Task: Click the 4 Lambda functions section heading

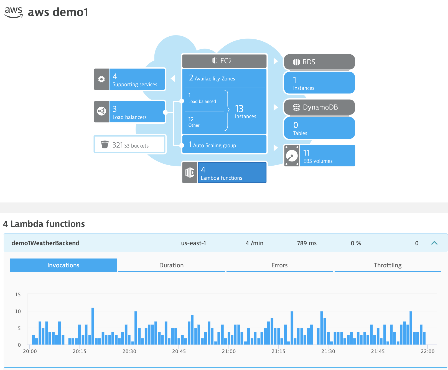Action: click(x=44, y=224)
